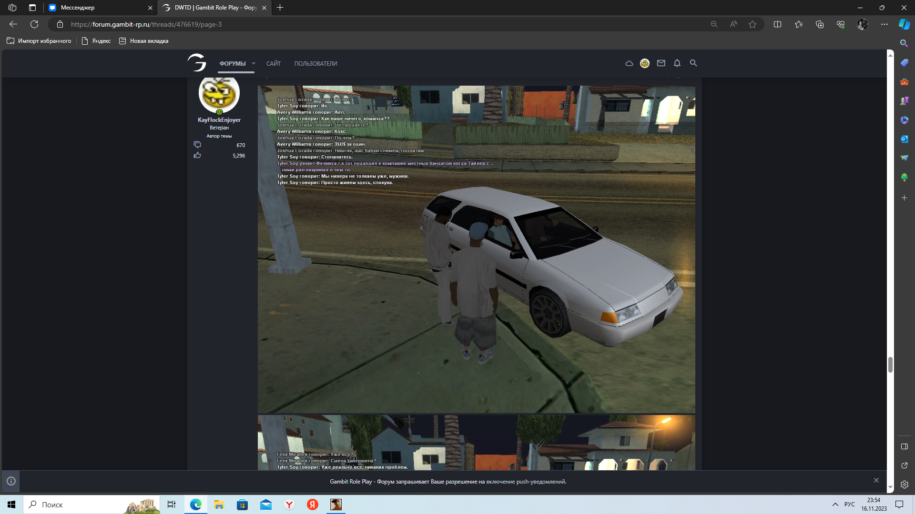Show hidden system tray icons
This screenshot has height=514, width=915.
point(835,504)
